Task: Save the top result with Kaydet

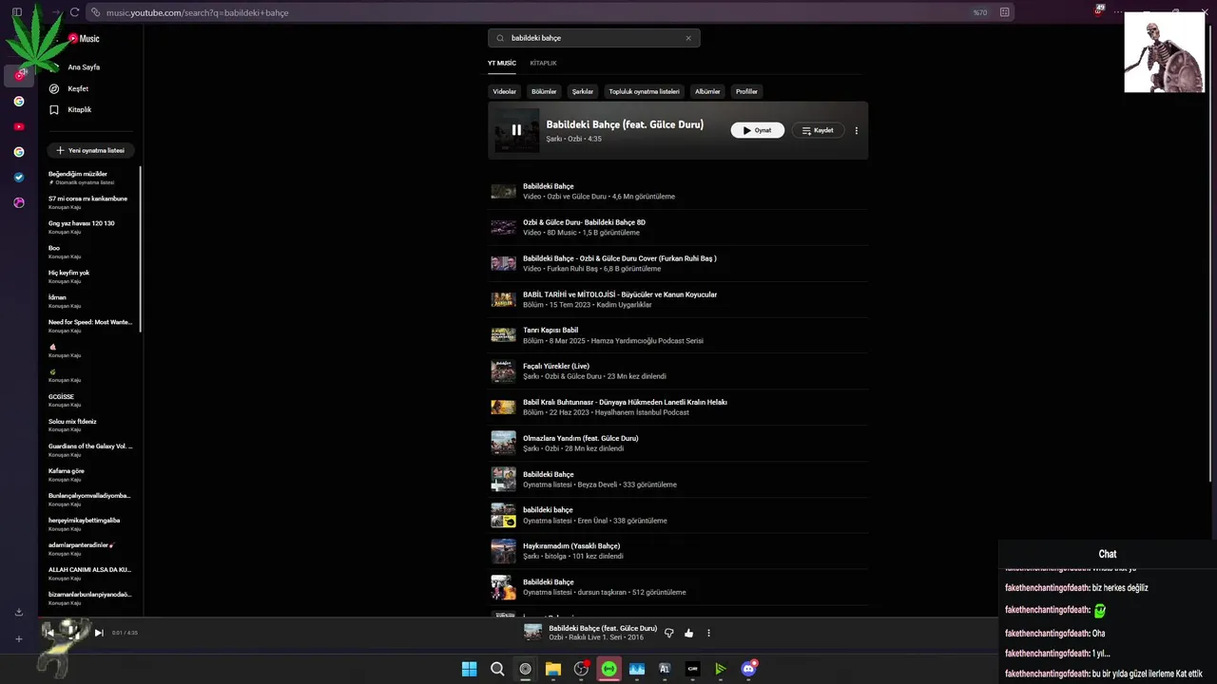Action: (x=818, y=130)
